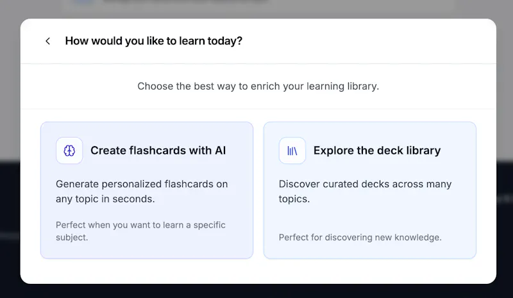Select the Create flashcards with AI card

[x=147, y=190]
